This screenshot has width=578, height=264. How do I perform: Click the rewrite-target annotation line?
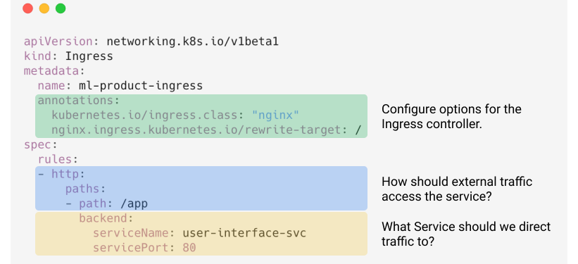click(206, 130)
